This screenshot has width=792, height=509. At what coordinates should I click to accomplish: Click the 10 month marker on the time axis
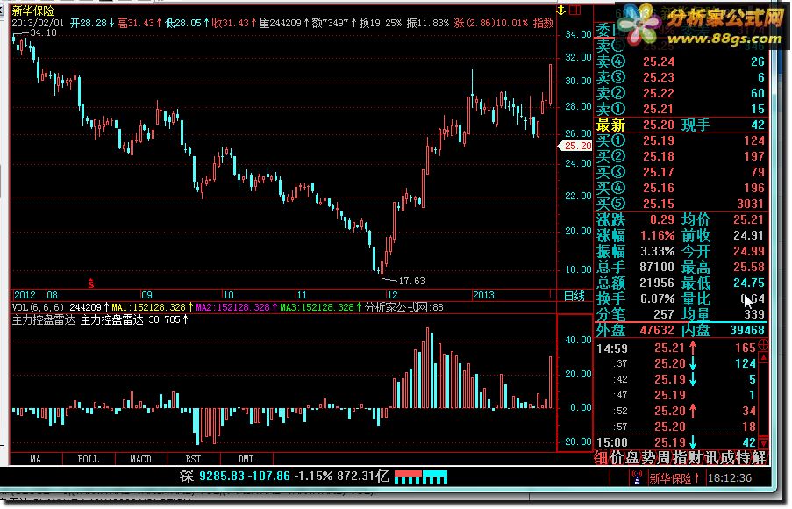click(228, 295)
